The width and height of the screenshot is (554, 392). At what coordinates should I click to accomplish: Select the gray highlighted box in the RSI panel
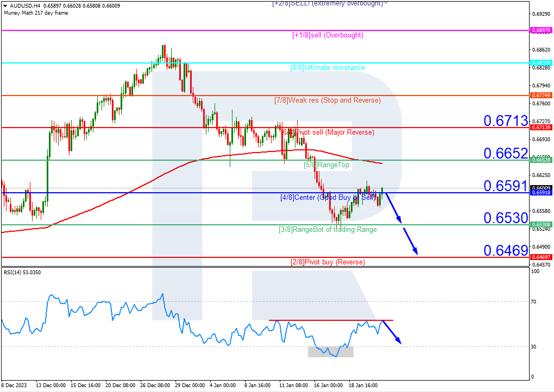click(330, 352)
